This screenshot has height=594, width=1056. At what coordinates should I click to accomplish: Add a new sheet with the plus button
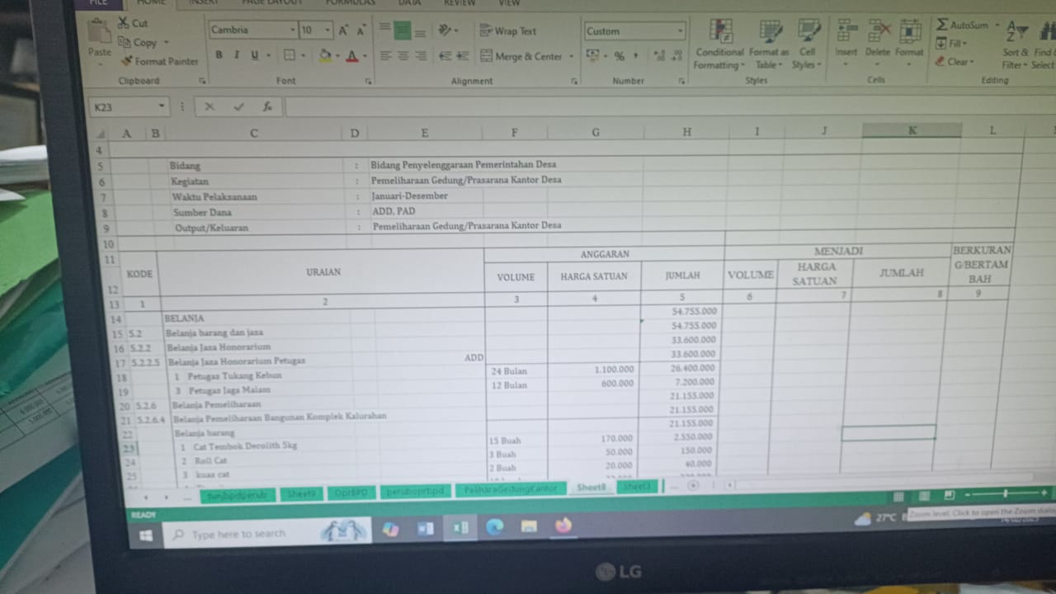pos(693,485)
